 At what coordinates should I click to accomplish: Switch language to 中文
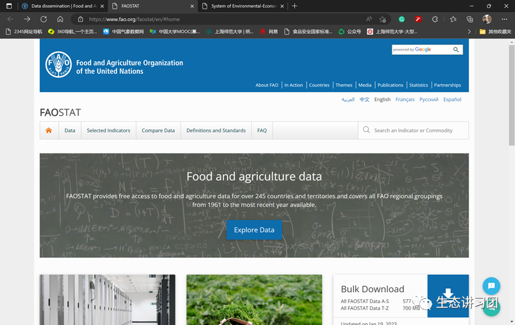(x=364, y=99)
